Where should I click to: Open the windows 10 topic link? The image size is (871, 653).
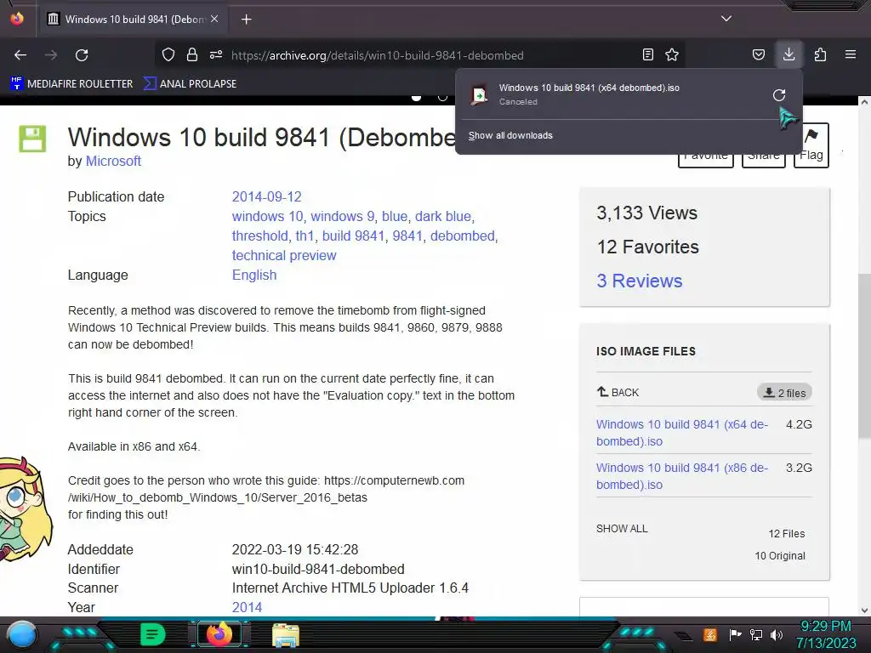[x=268, y=216]
